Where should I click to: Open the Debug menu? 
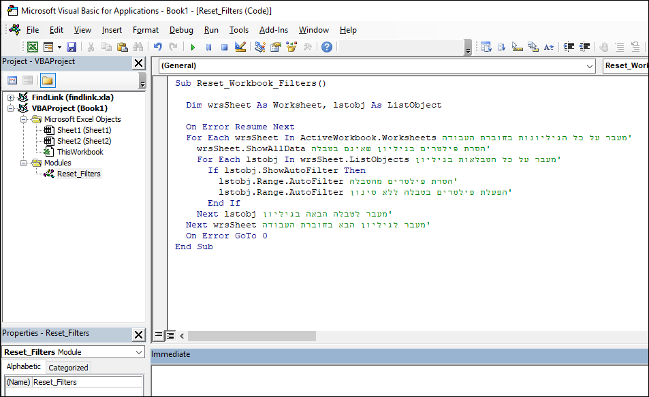click(181, 30)
